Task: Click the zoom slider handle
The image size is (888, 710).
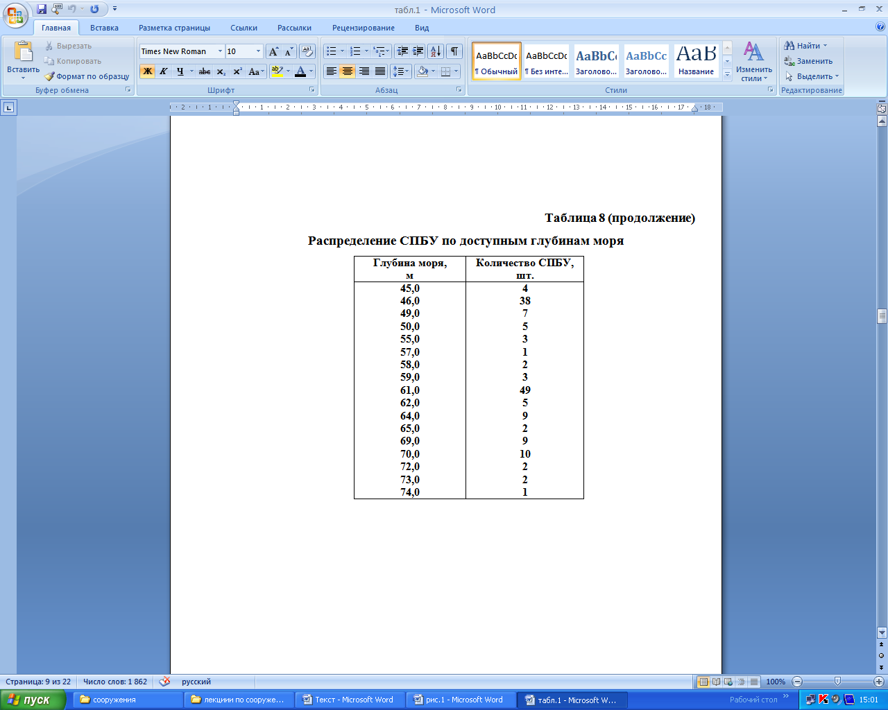Action: point(837,682)
